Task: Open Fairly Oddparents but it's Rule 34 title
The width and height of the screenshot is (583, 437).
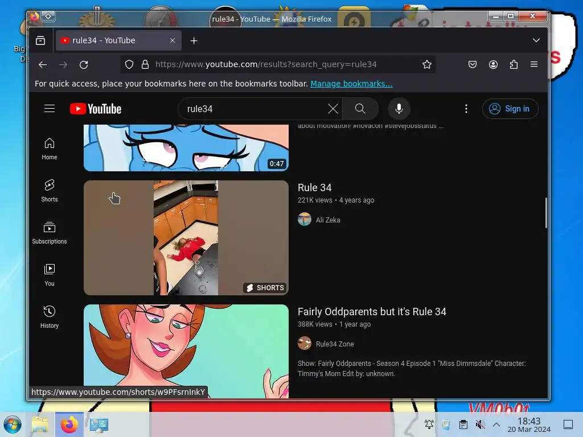Action: [x=372, y=312]
